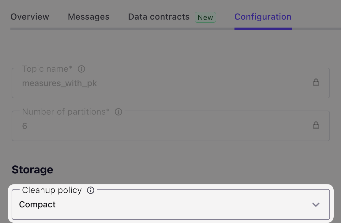Select the Configuration tab
Screen dimensions: 341x223
(x=263, y=17)
